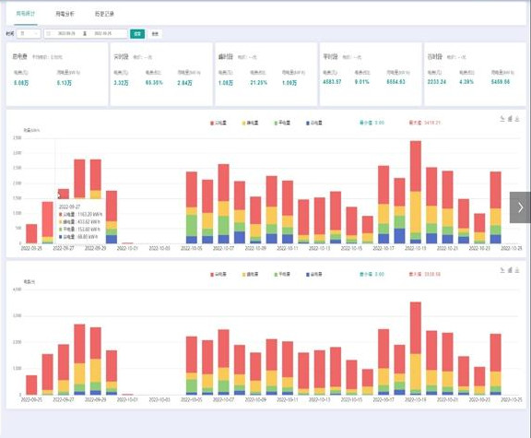Click sharp-period usage value 2.84万

[x=185, y=83]
